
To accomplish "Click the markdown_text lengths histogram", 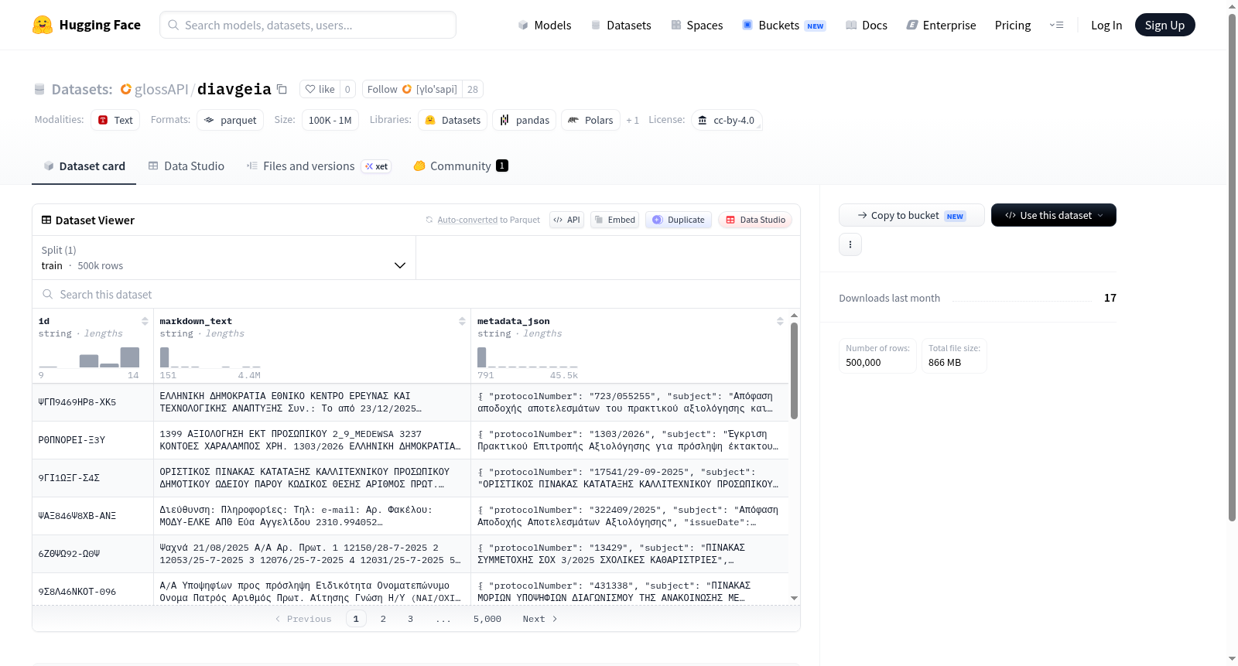I will click(x=210, y=357).
